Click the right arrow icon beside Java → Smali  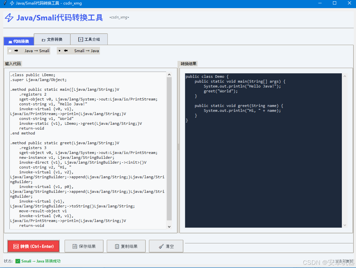click(16, 51)
